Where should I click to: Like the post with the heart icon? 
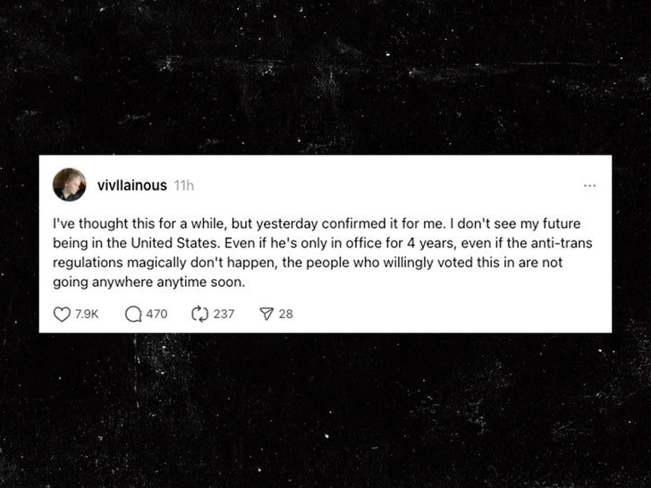(62, 314)
